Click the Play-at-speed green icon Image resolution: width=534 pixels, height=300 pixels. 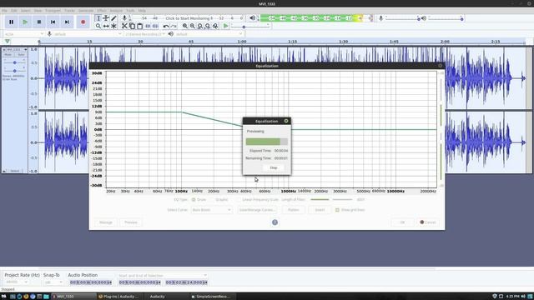pos(226,26)
